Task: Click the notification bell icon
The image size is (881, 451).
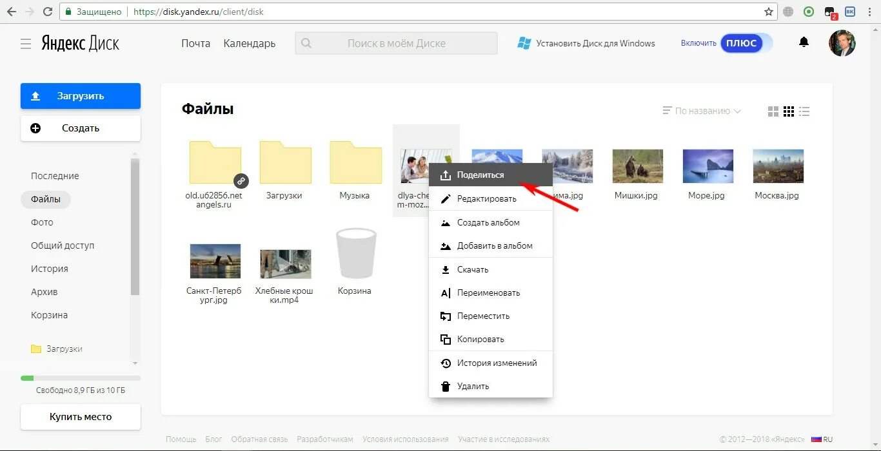Action: 804,42
